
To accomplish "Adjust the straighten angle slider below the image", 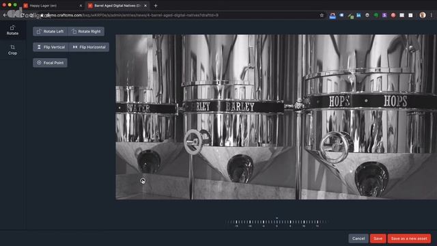I will tap(277, 222).
